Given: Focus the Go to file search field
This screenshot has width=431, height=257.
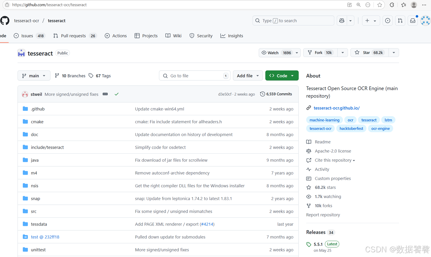Looking at the screenshot, I should pos(195,76).
